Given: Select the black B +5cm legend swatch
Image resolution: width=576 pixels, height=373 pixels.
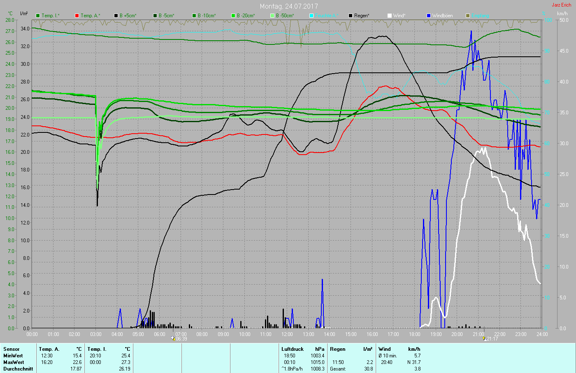Looking at the screenshot, I should [116, 16].
